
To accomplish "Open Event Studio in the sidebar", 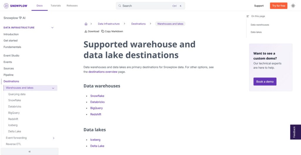I will pos(11,56).
